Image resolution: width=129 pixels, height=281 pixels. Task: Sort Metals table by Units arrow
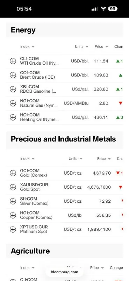click(x=81, y=159)
